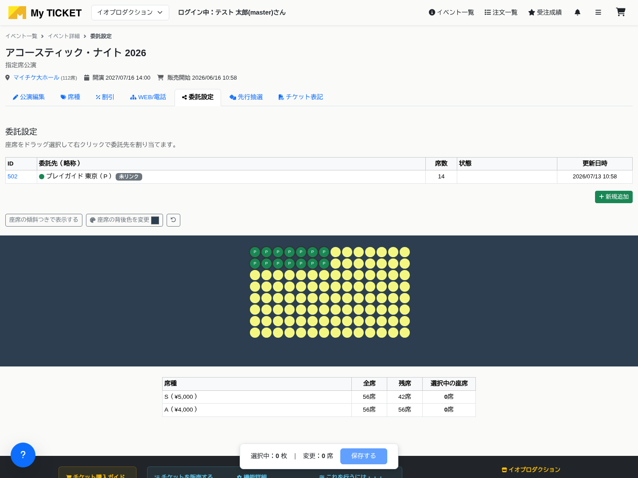Open マイチケ大ホール venue link
Viewport: 638px width, 478px height.
point(36,77)
